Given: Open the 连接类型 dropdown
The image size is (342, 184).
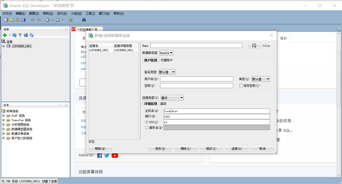Looking at the screenshot, I should click(x=172, y=98).
